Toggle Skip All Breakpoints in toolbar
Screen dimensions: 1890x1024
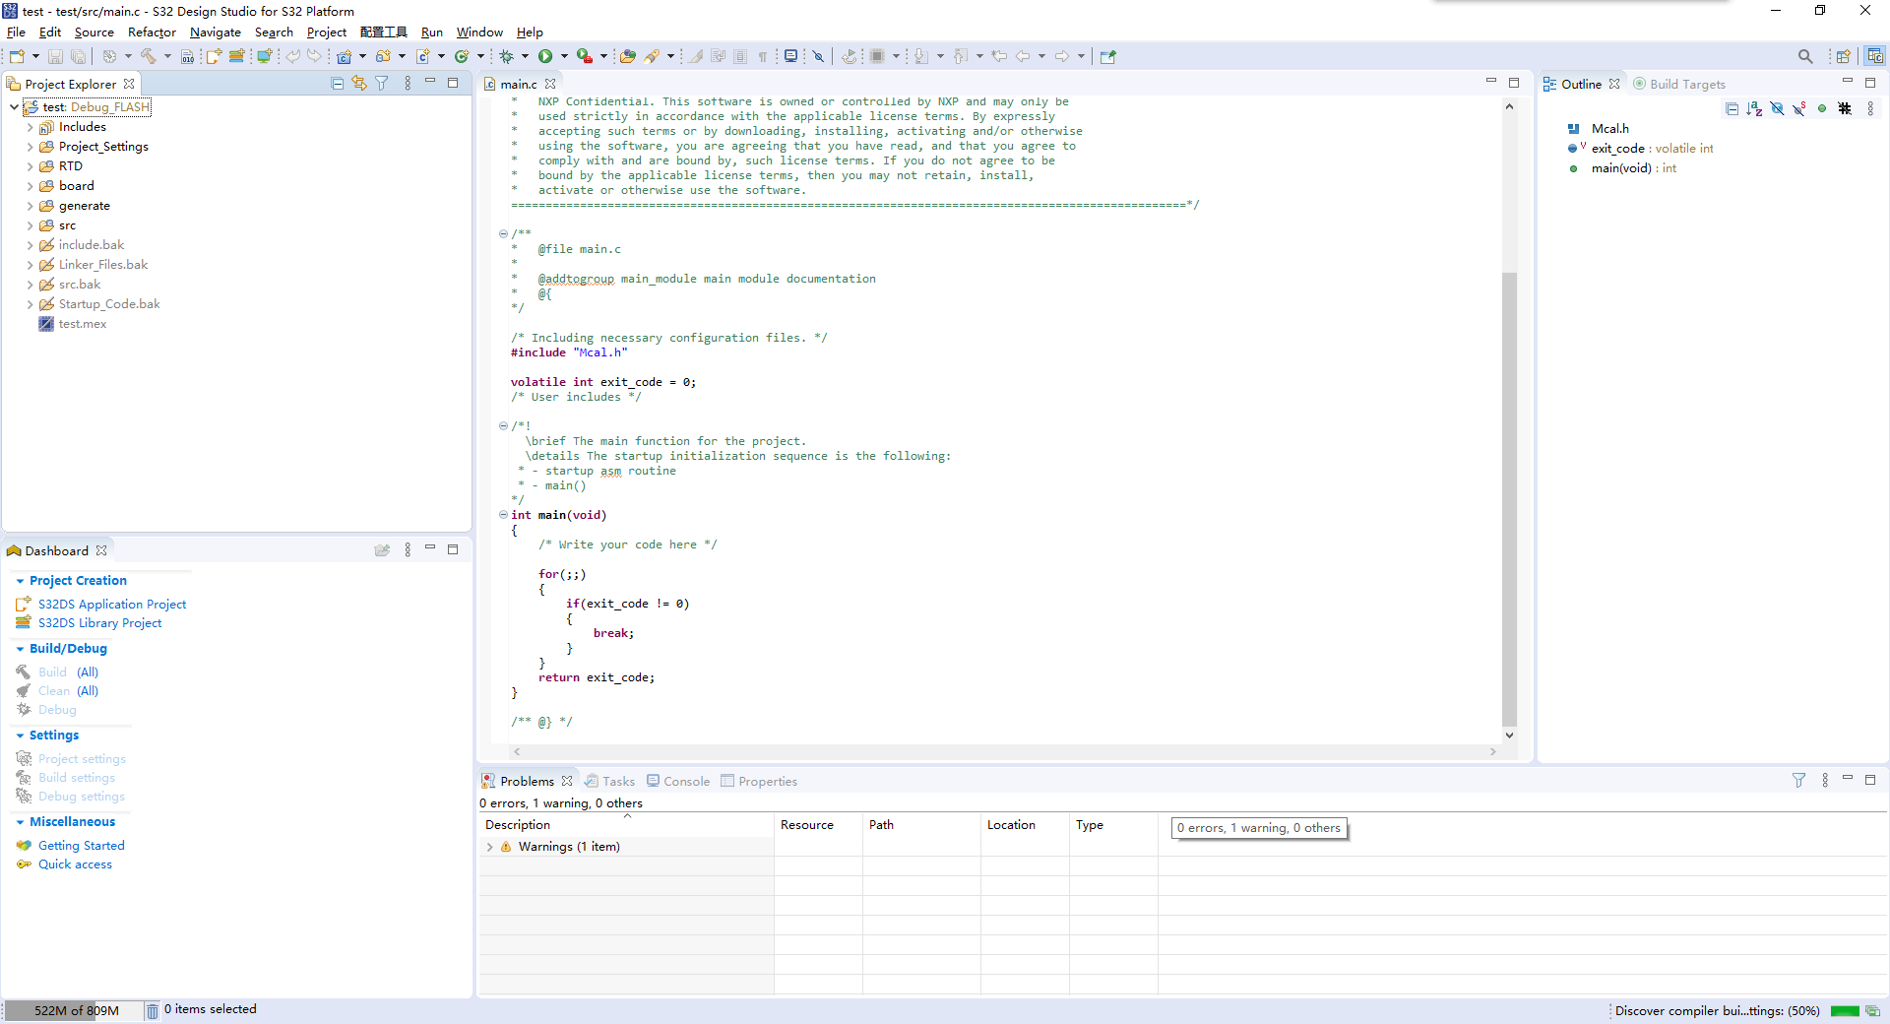pos(818,56)
